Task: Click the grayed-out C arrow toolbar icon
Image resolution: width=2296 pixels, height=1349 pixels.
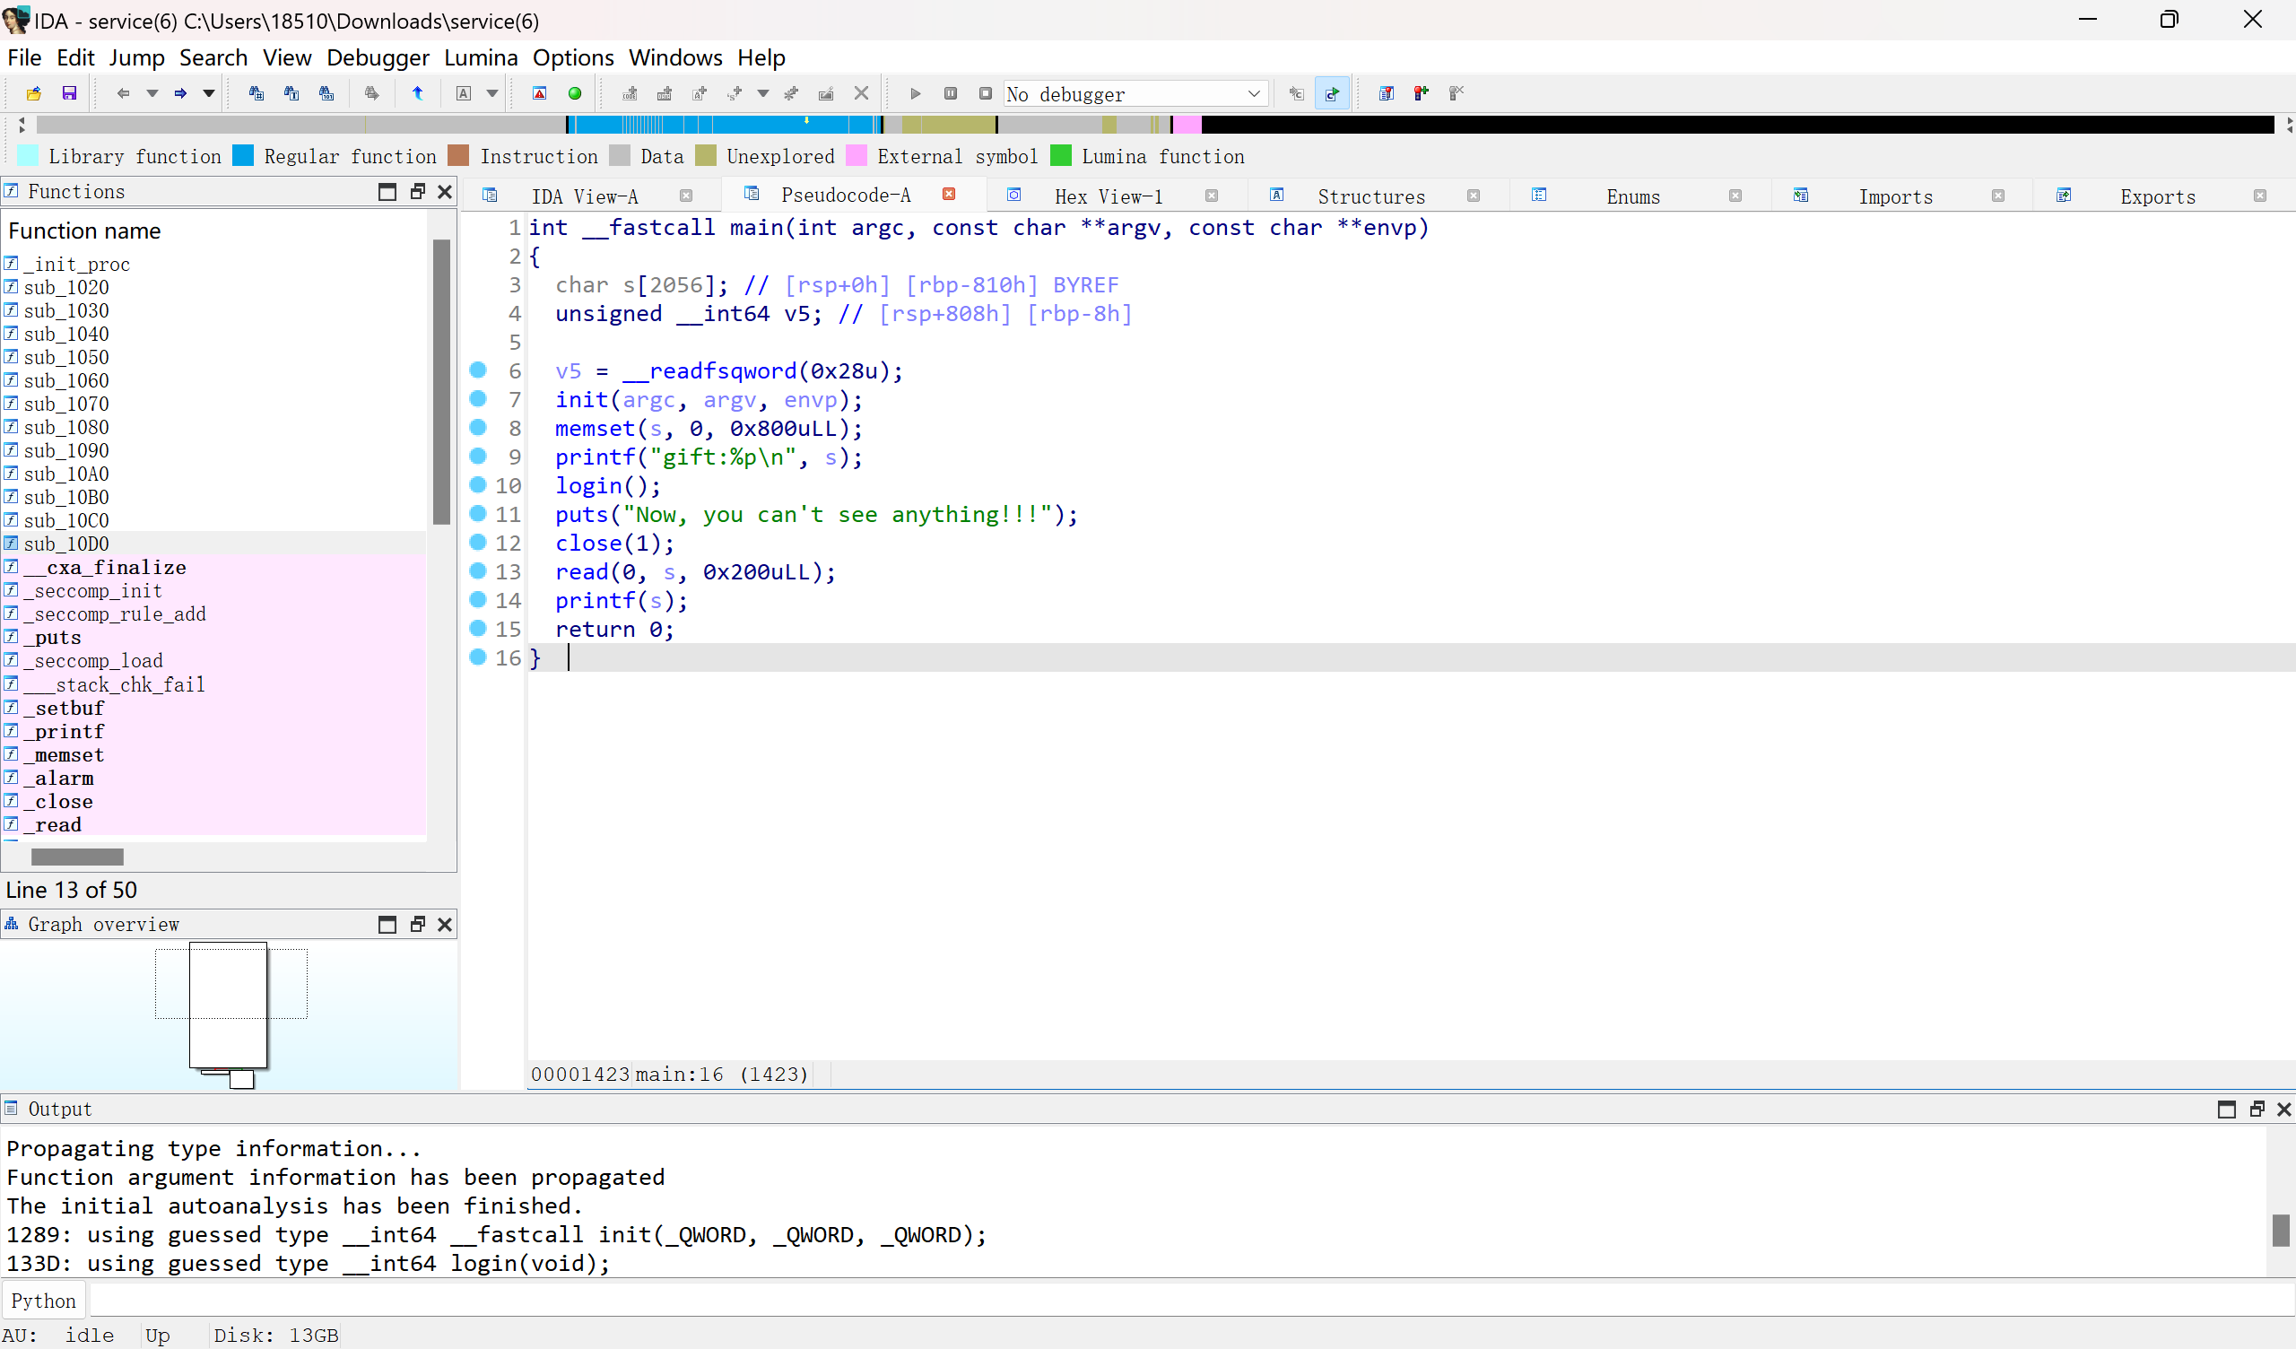Action: 1297,93
